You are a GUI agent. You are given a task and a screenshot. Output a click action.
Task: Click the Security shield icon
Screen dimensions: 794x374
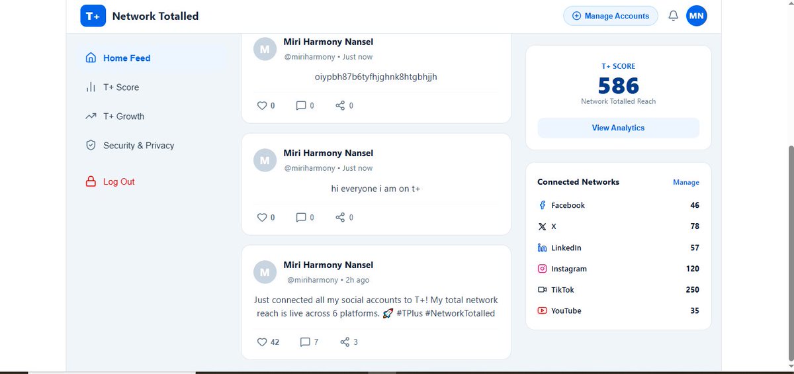[91, 146]
